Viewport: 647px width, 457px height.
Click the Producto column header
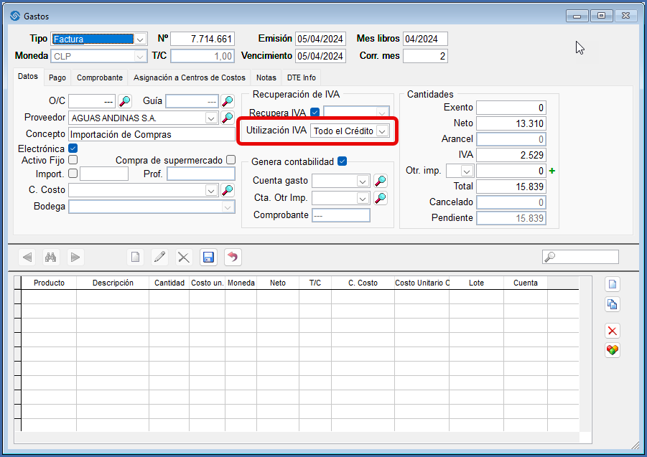[49, 283]
